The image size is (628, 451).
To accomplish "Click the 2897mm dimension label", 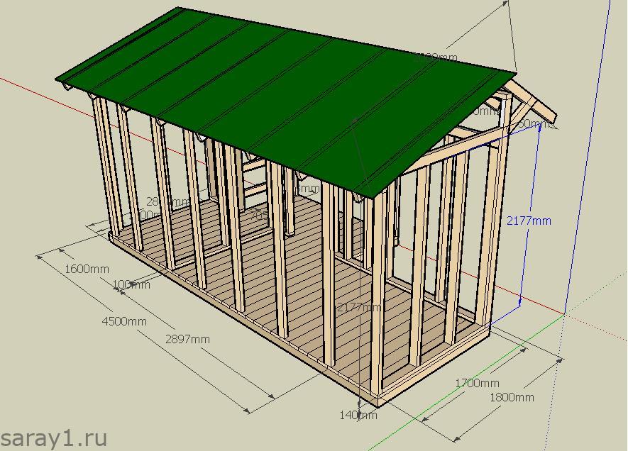I will pos(187,339).
